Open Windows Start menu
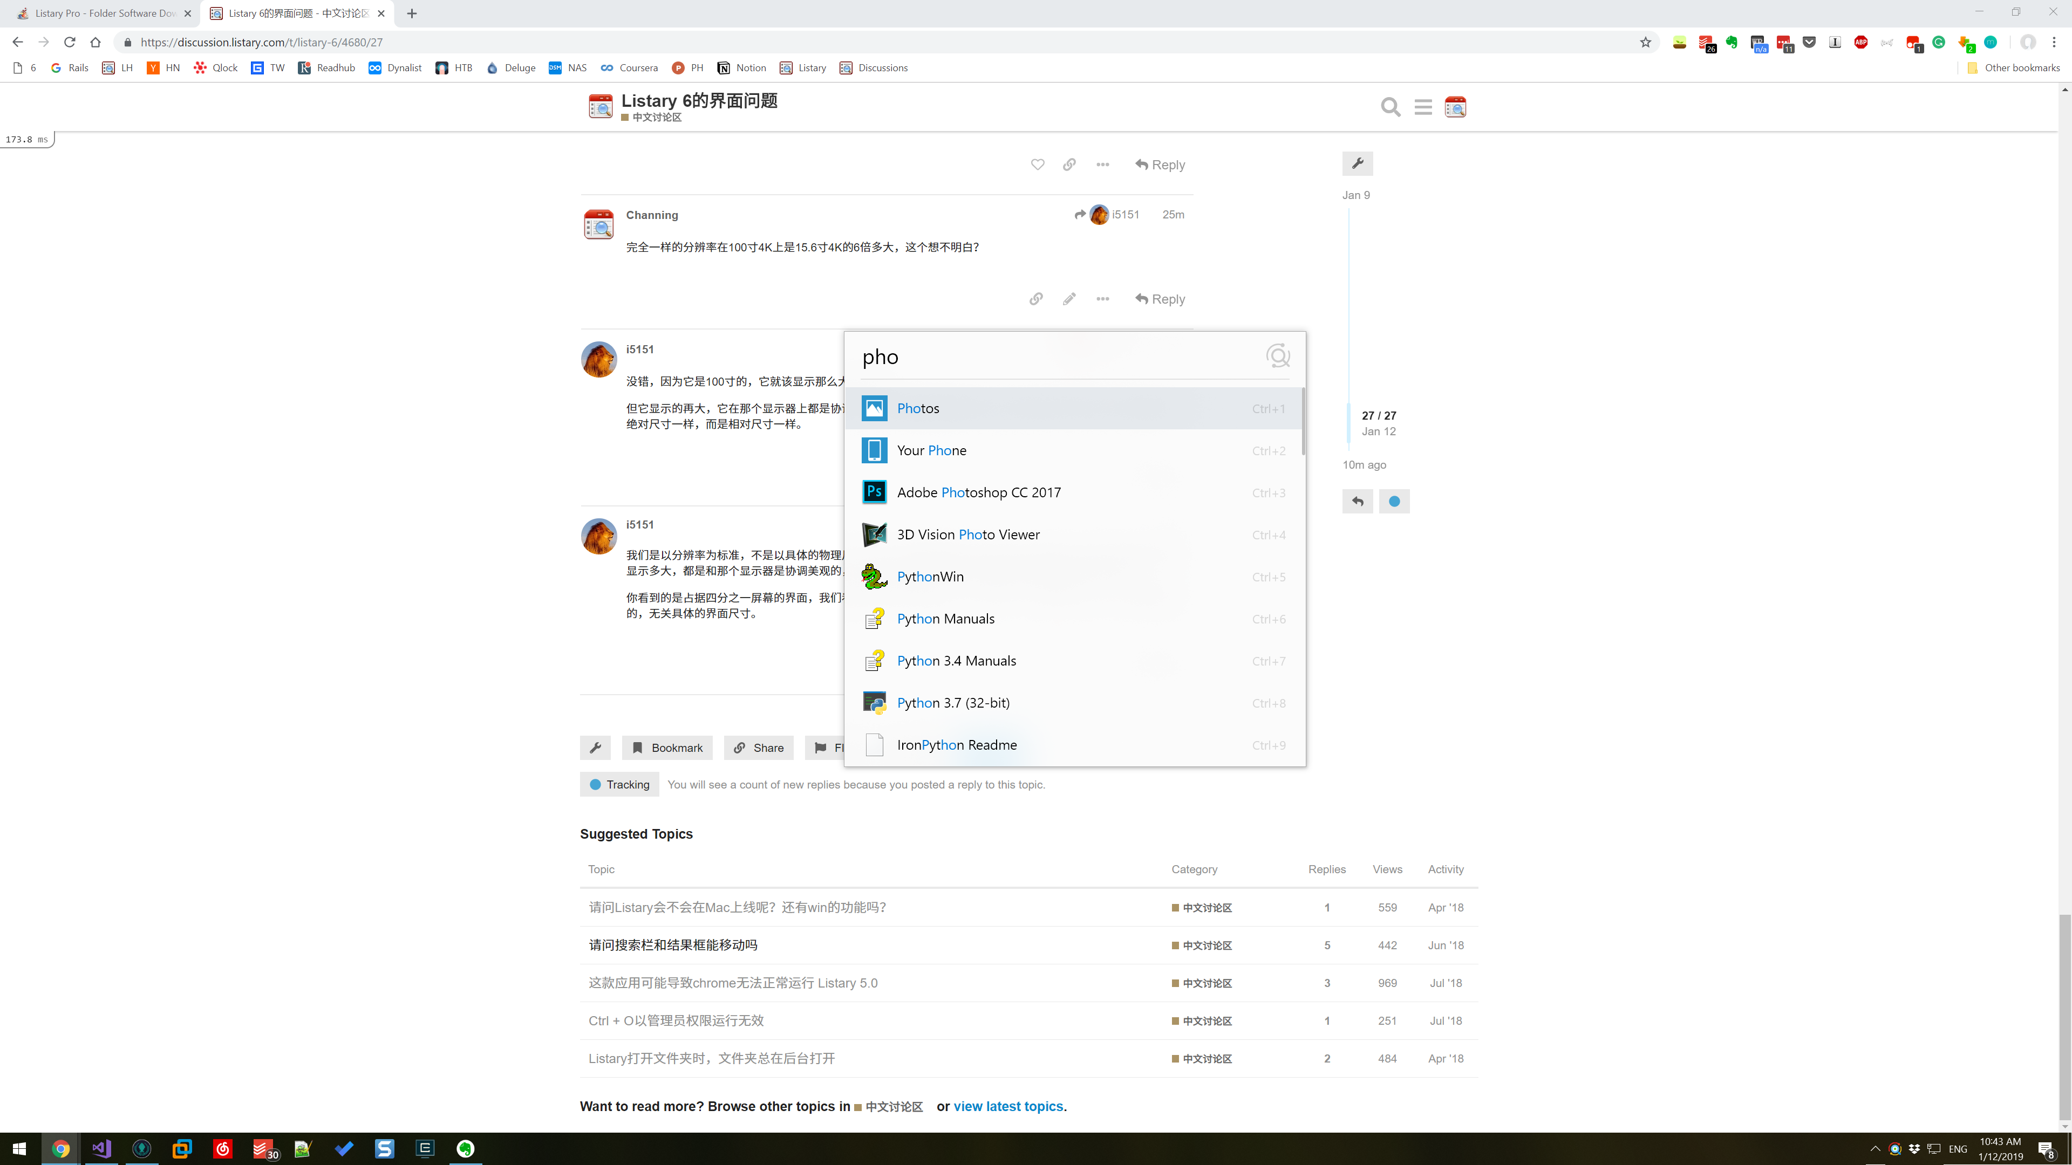The image size is (2072, 1165). [x=19, y=1149]
